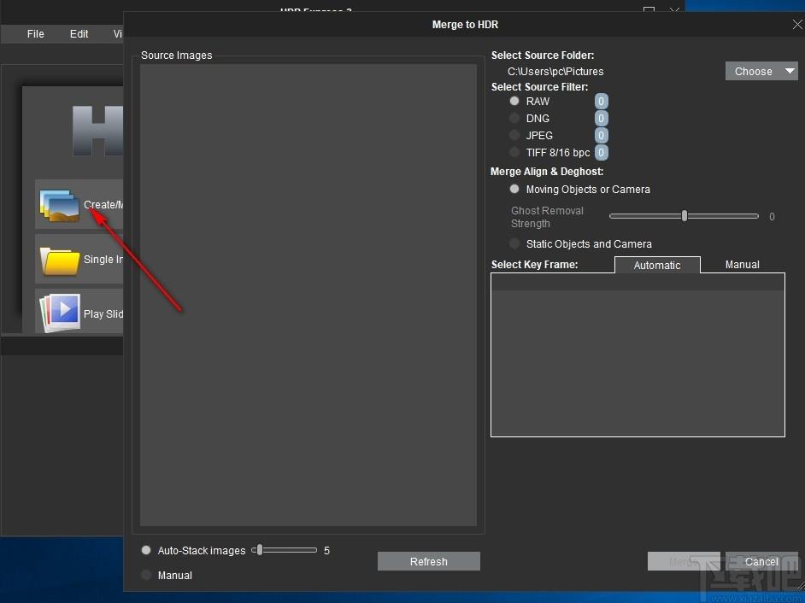The height and width of the screenshot is (603, 805).
Task: Click the Source Images preview area
Action: pyautogui.click(x=308, y=295)
